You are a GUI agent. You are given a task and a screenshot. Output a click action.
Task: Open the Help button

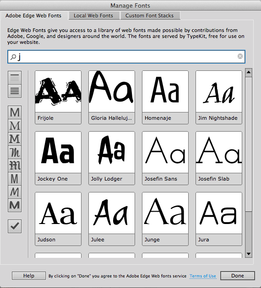[29, 276]
